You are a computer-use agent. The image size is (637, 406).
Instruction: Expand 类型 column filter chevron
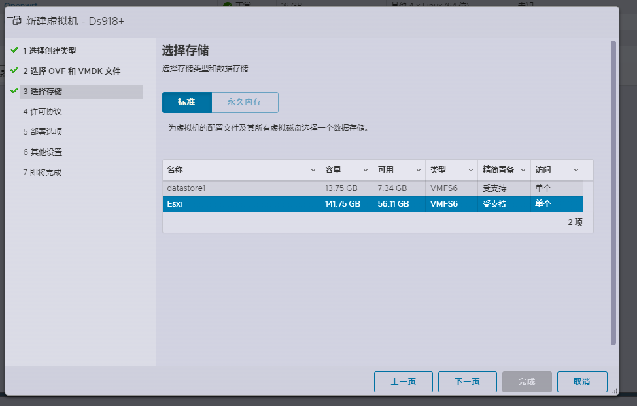coord(470,170)
